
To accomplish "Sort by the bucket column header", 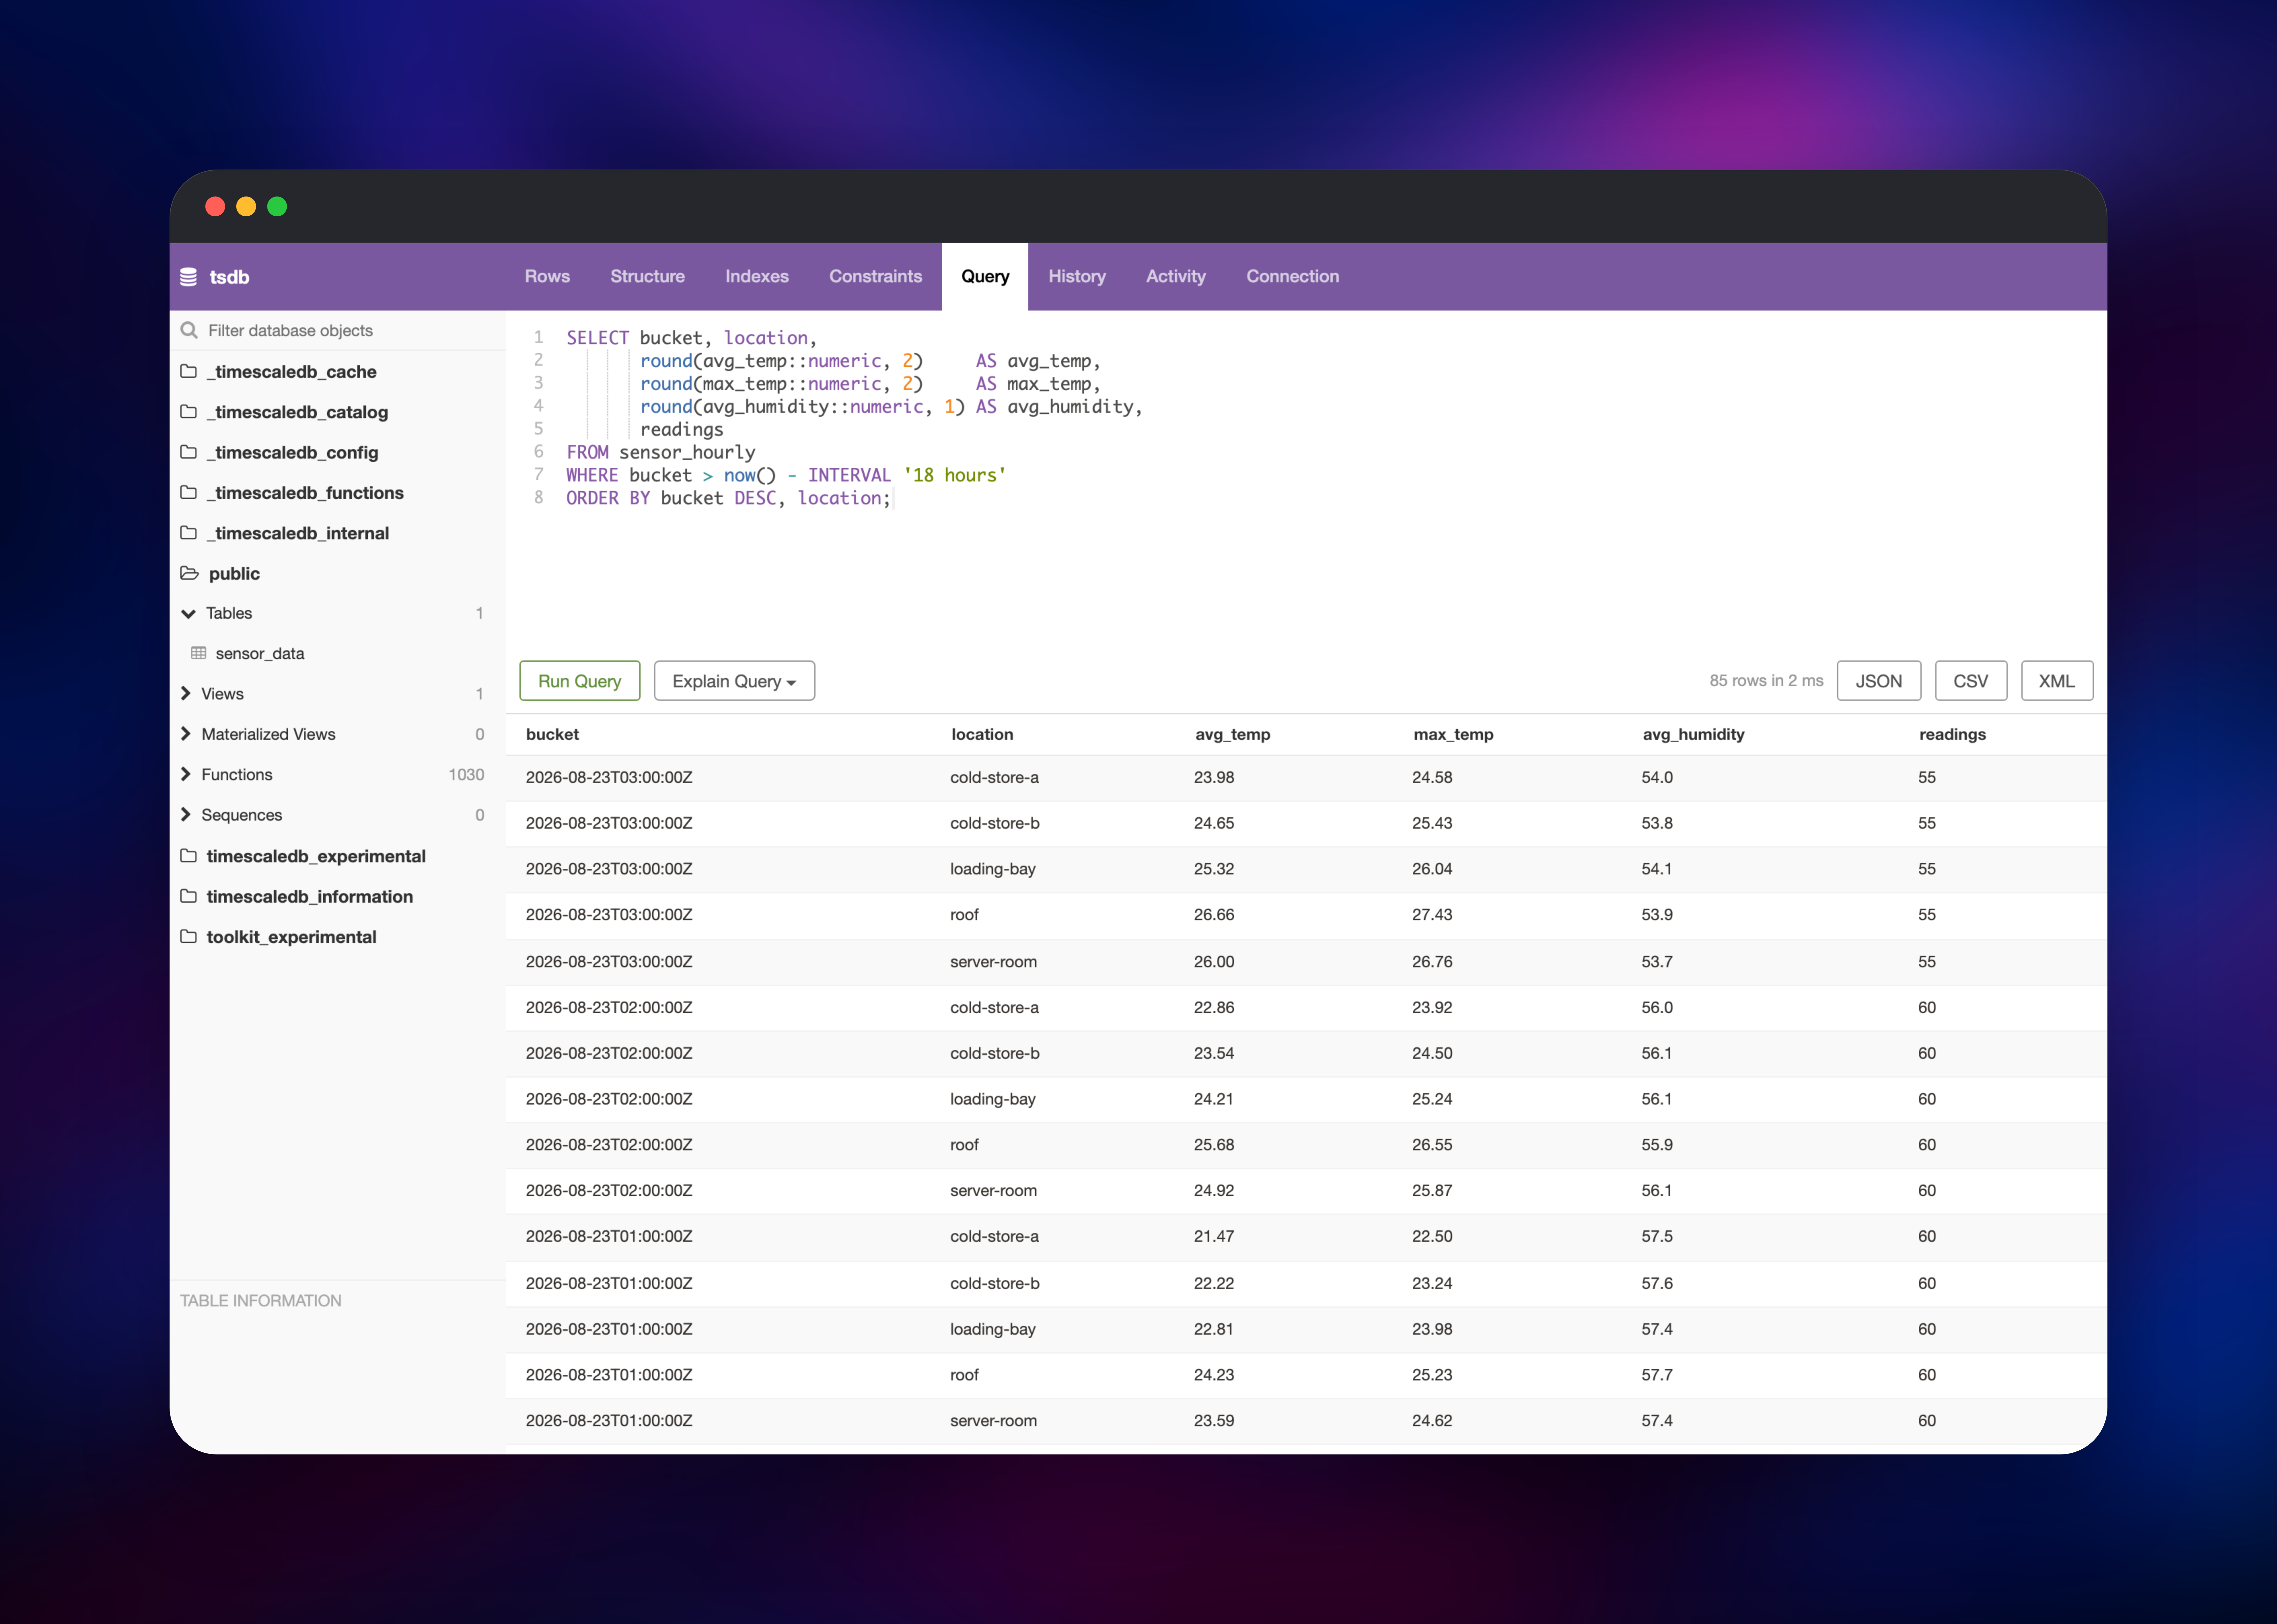I will coord(552,734).
